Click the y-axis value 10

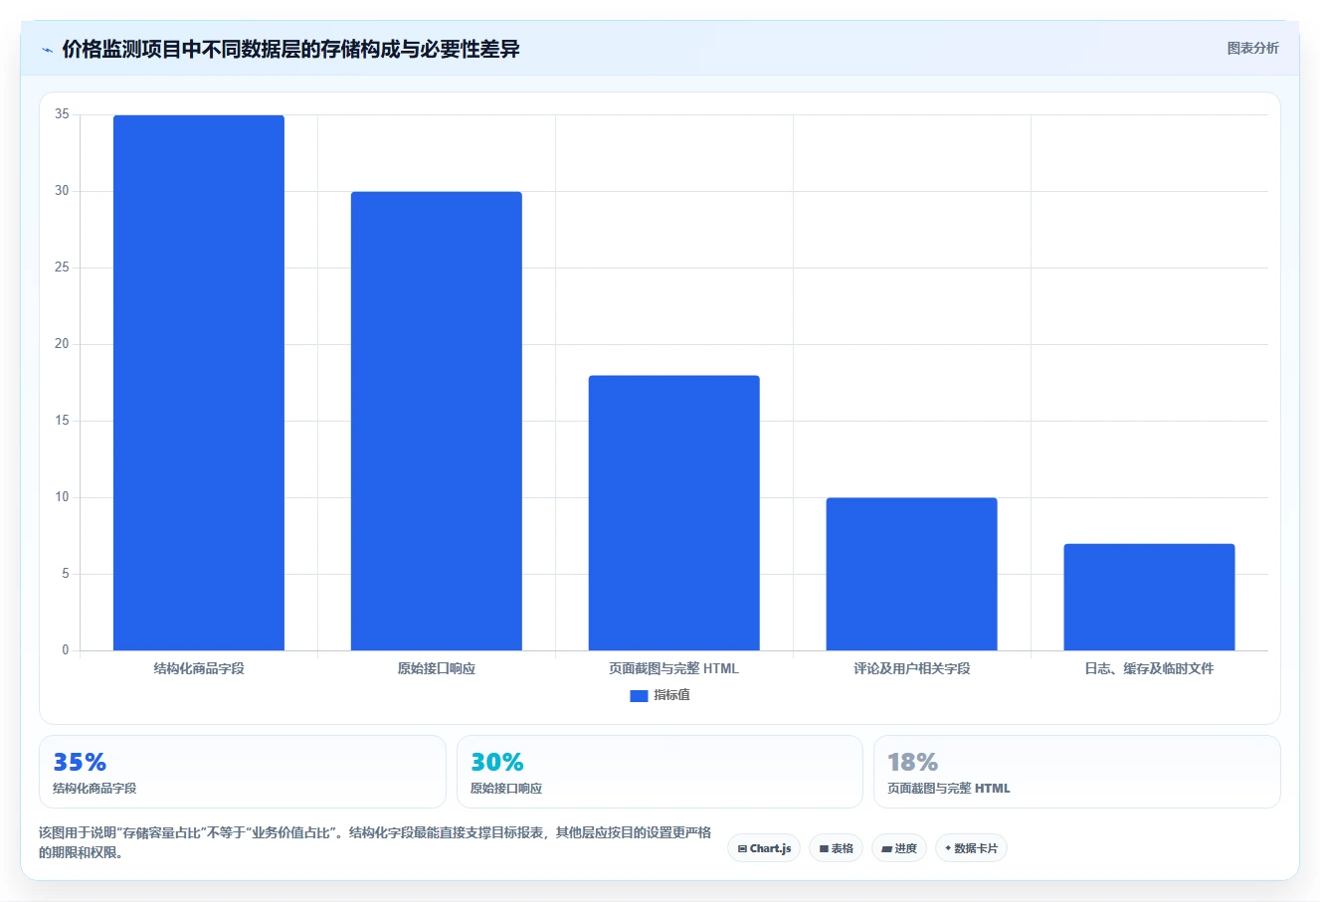63,497
